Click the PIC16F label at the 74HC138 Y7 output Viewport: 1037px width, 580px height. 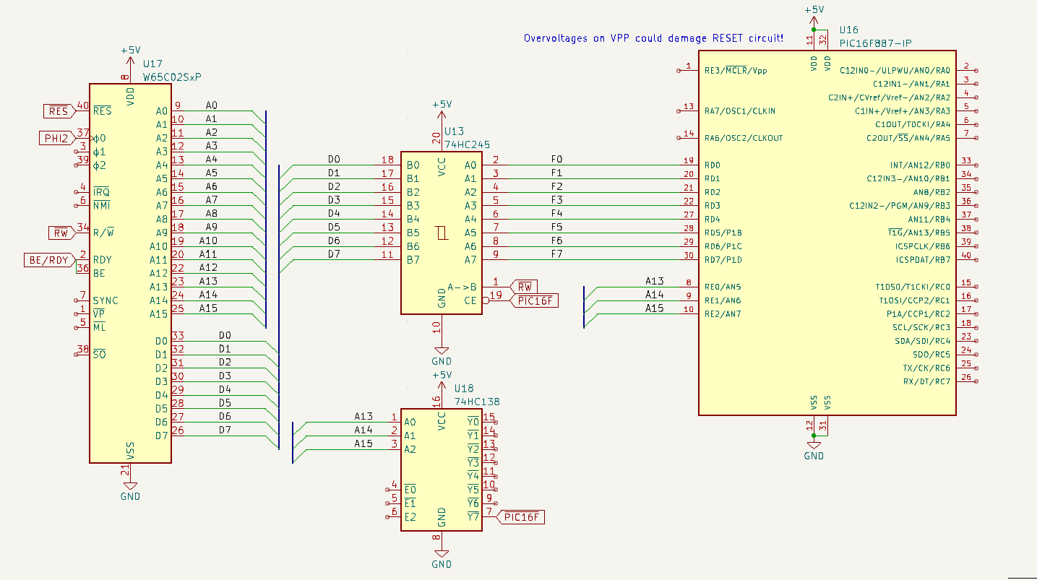tap(522, 517)
